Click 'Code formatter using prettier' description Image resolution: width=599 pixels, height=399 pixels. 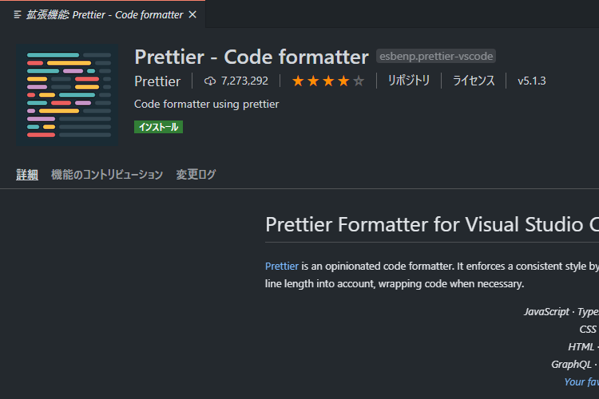207,105
